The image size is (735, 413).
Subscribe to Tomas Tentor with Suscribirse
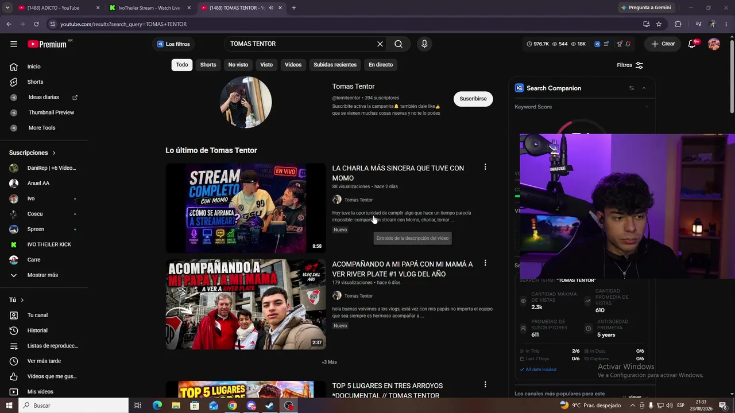click(473, 99)
